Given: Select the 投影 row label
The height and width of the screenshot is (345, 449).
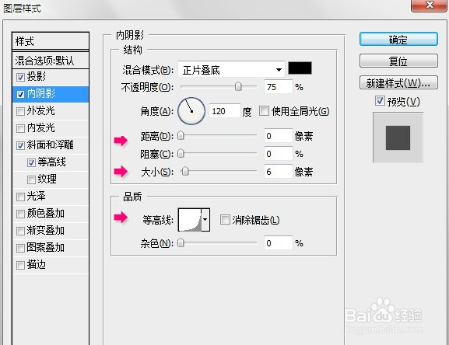Looking at the screenshot, I should (37, 76).
